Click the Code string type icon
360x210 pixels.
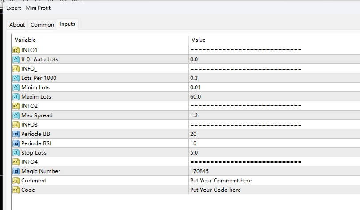[16, 190]
